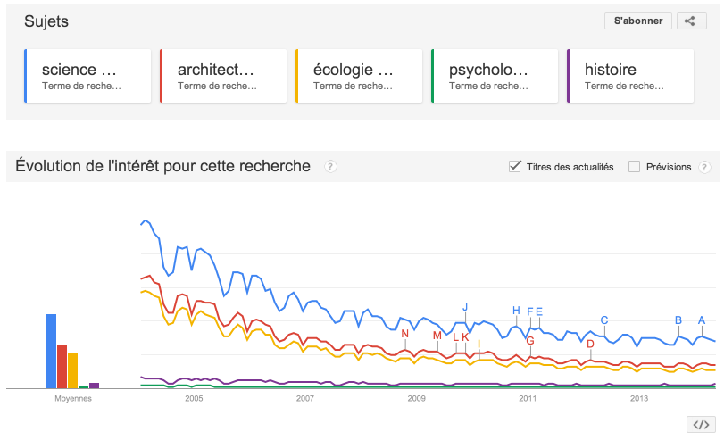
Task: Click the blue Moyennes average bar
Action: (x=51, y=352)
